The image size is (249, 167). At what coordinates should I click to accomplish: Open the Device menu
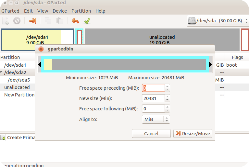click(x=60, y=11)
